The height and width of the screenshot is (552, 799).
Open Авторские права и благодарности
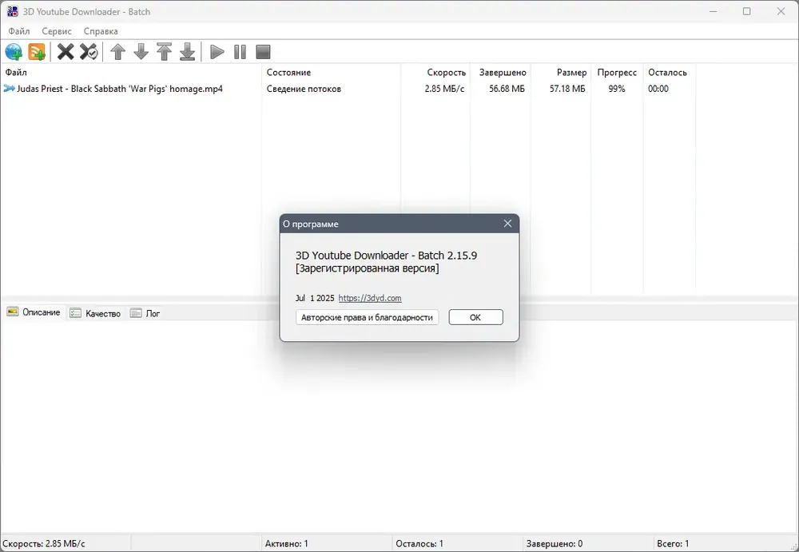(x=367, y=317)
